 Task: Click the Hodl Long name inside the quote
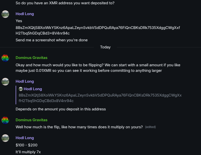click(33, 89)
